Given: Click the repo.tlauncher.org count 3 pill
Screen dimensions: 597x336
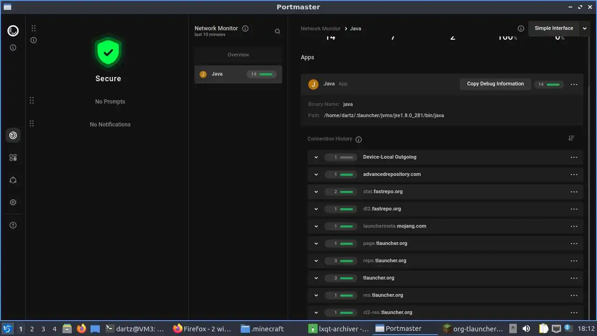Looking at the screenshot, I should coord(341,261).
